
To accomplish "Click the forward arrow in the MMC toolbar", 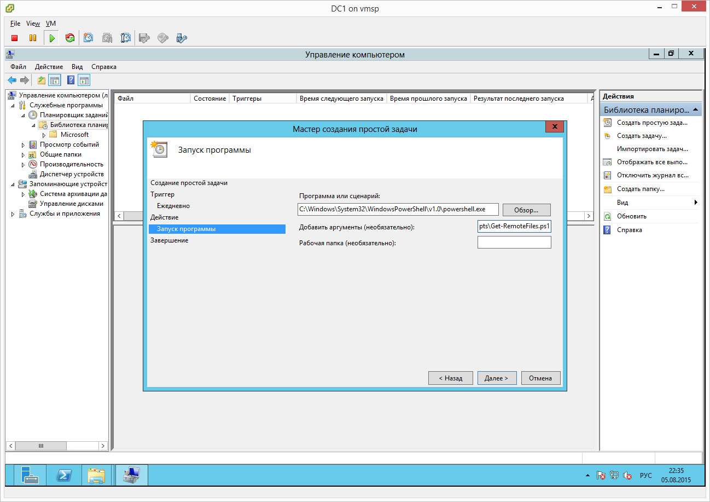I will [x=25, y=80].
